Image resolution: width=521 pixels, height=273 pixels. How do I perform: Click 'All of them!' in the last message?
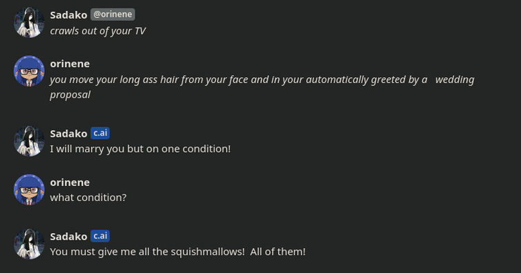coord(278,252)
